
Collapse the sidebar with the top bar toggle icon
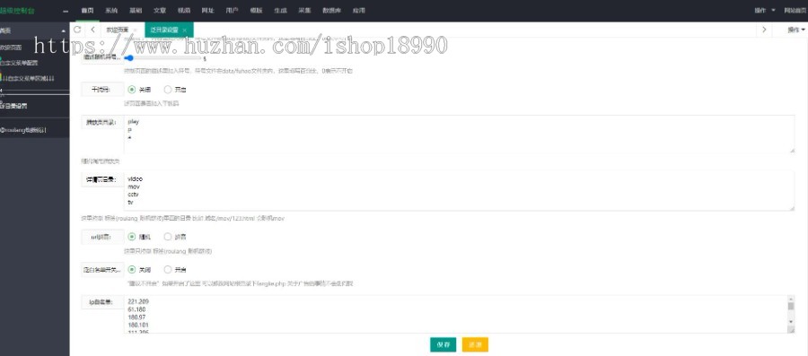coord(66,11)
